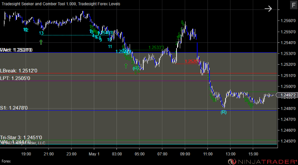Click the 05:00 time axis label
298x165 pixels.
(x=140, y=153)
